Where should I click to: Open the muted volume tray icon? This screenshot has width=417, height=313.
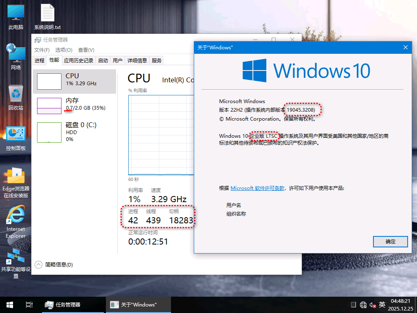[373, 305]
